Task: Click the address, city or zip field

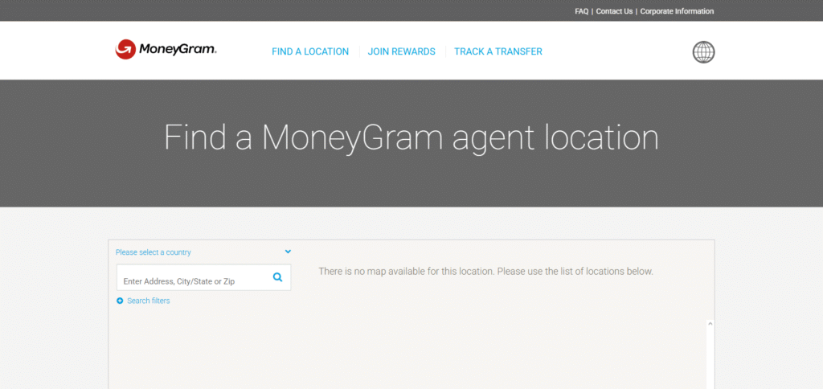Action: pos(203,277)
